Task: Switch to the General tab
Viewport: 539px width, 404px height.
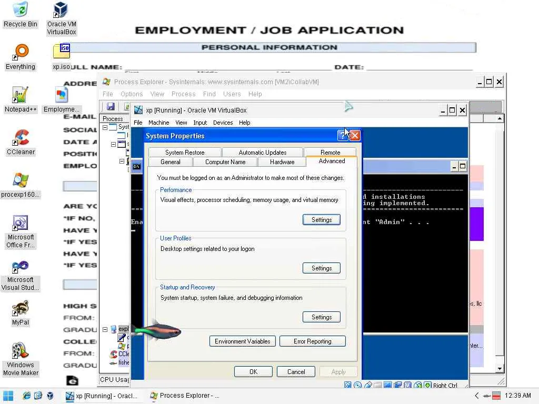Action: click(x=171, y=162)
